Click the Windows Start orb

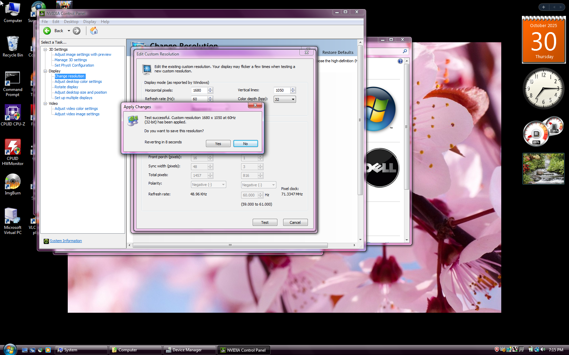(10, 350)
